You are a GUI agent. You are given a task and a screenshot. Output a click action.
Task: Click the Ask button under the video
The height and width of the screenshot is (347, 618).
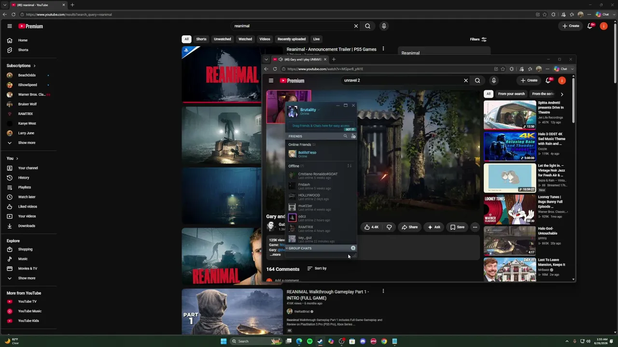[433, 227]
